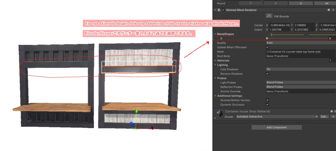Screen dimensions: 336x151
Task: Click the 'Round' label
Action: point(221,3)
